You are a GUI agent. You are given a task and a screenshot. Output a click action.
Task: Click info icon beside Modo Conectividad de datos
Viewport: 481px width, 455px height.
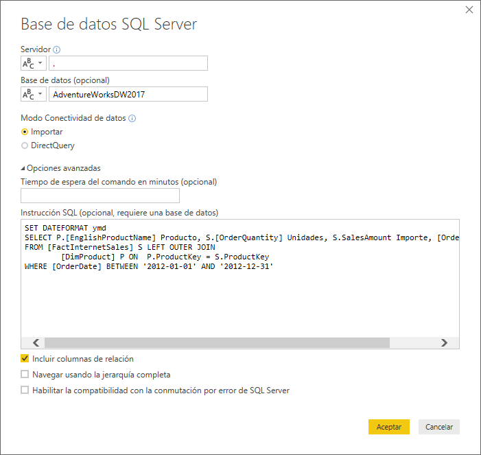[x=132, y=118]
